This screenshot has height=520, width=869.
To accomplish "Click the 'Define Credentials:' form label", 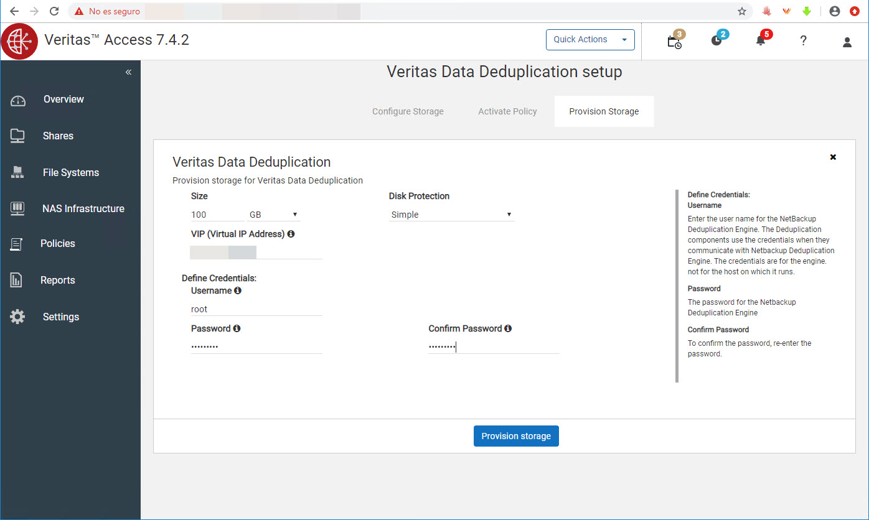I will pyautogui.click(x=219, y=278).
